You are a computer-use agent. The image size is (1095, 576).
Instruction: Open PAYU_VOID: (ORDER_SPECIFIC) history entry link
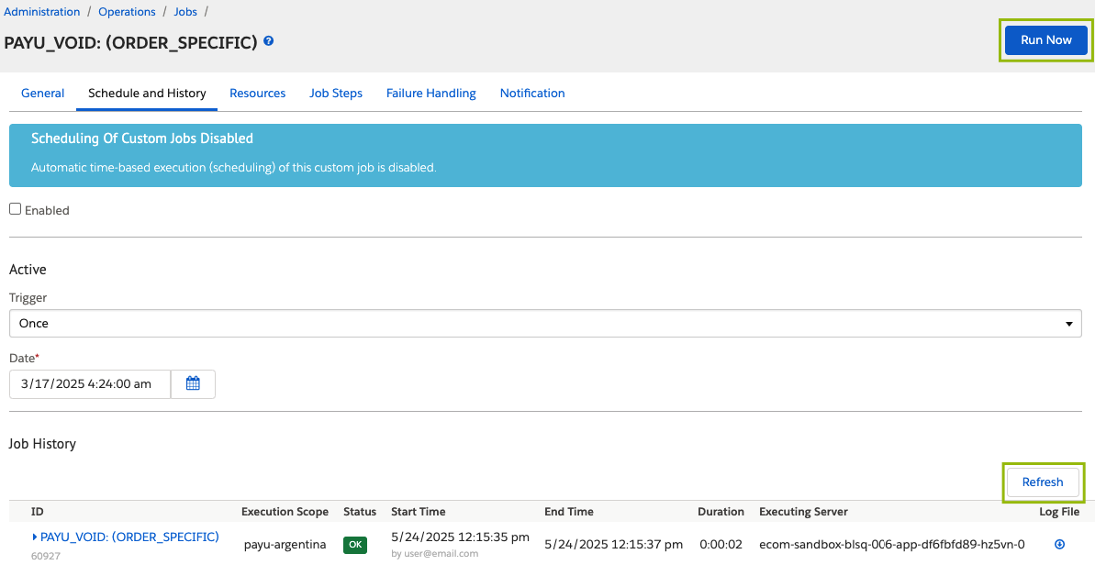click(129, 537)
